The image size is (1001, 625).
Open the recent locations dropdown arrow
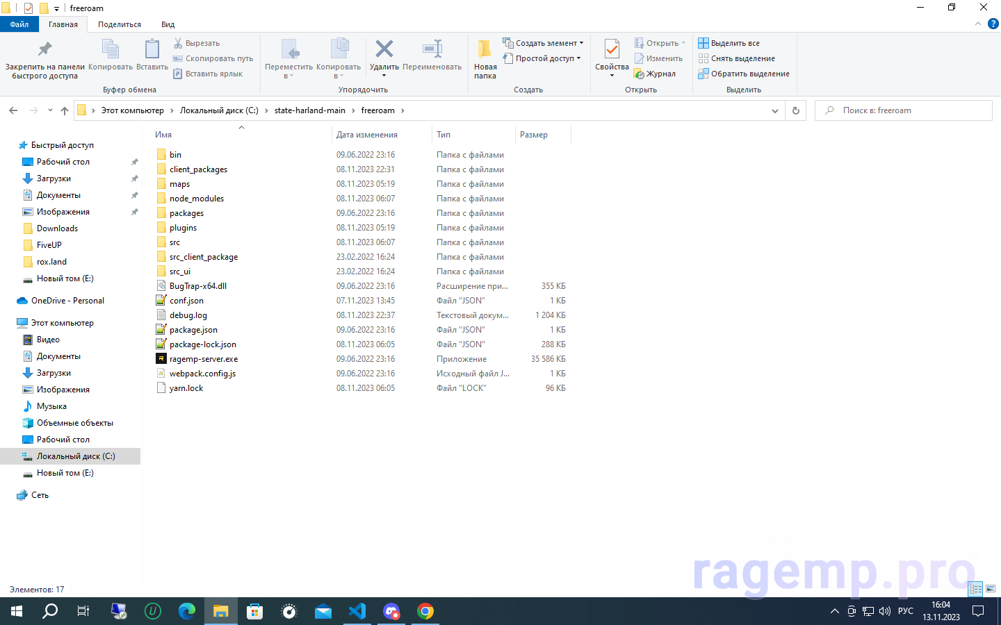pos(50,110)
